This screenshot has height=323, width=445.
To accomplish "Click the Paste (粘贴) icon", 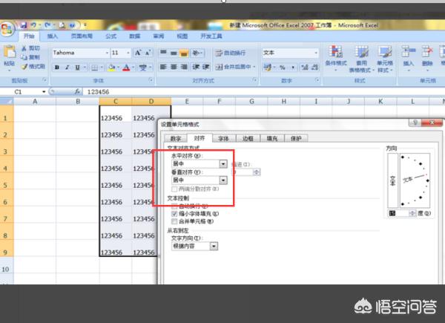I will [9, 56].
